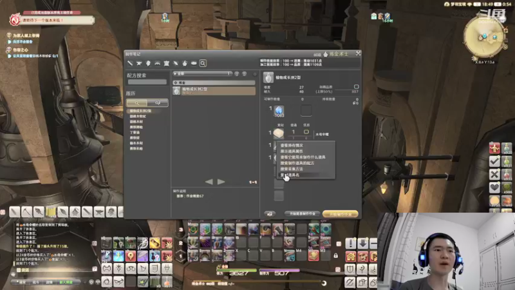The image size is (515, 290).
Task: Switch hotbar to page 3
Action: tap(181, 230)
